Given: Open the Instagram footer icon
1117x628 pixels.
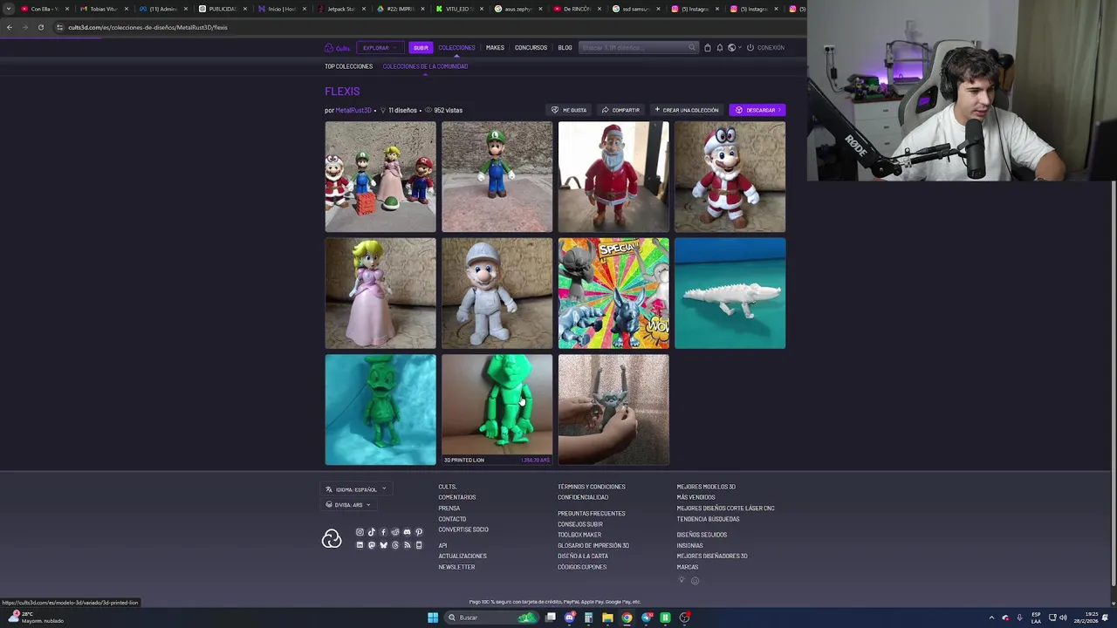Looking at the screenshot, I should [360, 532].
